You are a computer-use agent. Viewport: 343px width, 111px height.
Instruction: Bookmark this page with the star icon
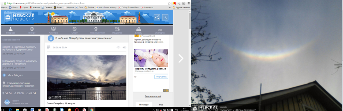coord(169,3)
